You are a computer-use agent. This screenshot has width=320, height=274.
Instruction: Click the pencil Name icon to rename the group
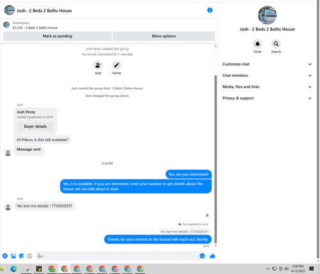pos(116,65)
